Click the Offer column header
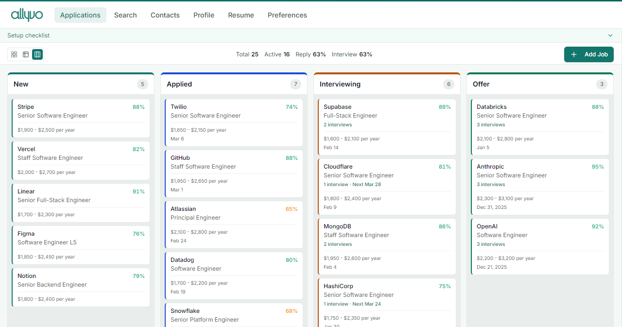The width and height of the screenshot is (622, 327). coord(540,84)
